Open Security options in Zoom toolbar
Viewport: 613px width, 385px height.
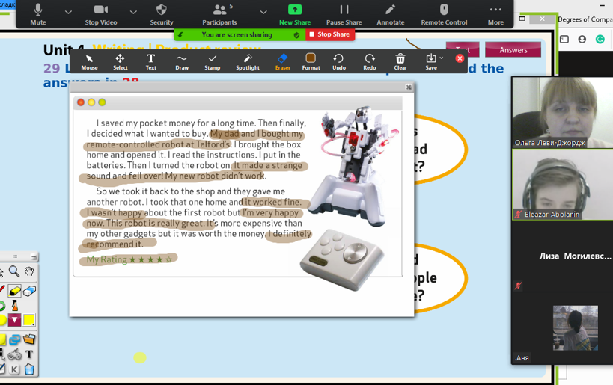pyautogui.click(x=161, y=13)
